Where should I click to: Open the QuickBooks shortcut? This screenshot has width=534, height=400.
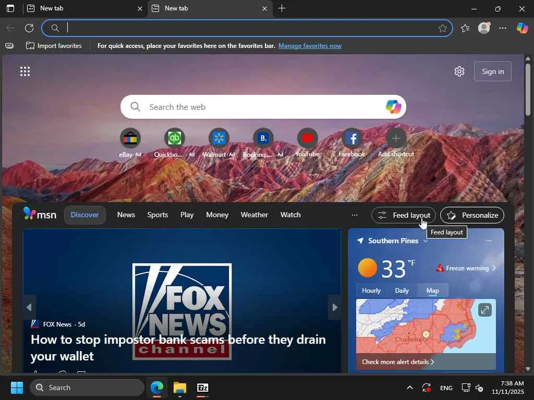pyautogui.click(x=174, y=138)
